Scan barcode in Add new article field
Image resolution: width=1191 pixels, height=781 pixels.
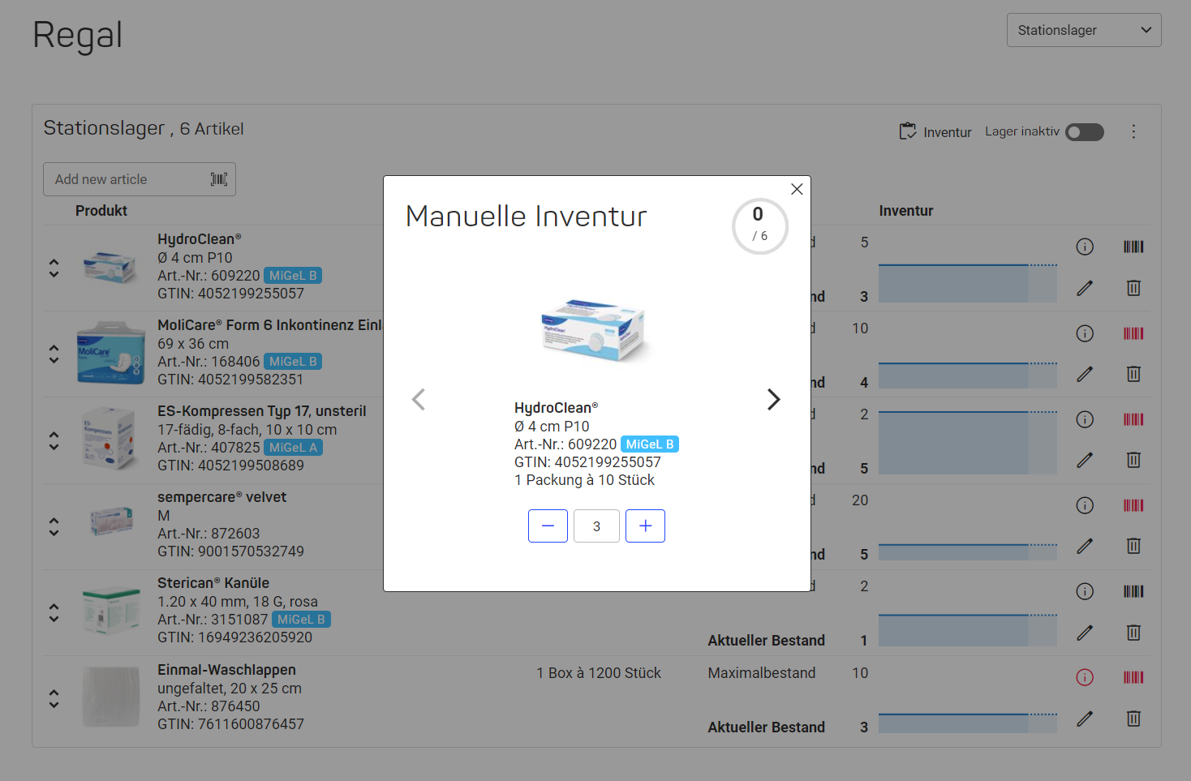pos(219,179)
